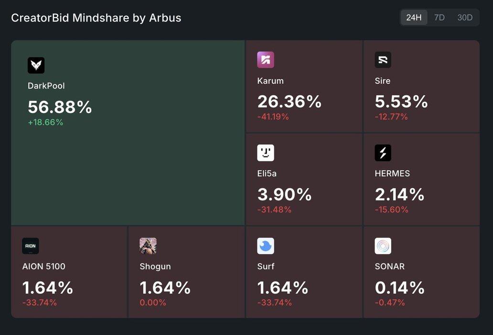This screenshot has height=335, width=493.
Task: Select the 24H timeframe tab
Action: (414, 18)
